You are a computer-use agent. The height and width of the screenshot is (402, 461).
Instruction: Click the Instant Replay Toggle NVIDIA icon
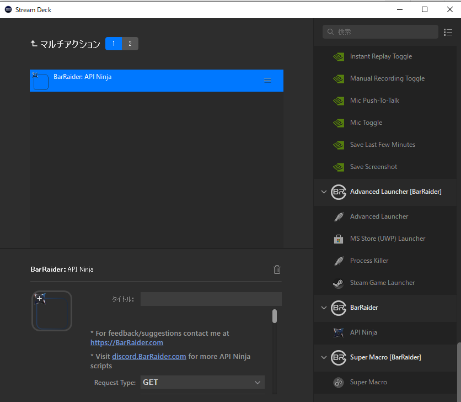(x=339, y=56)
